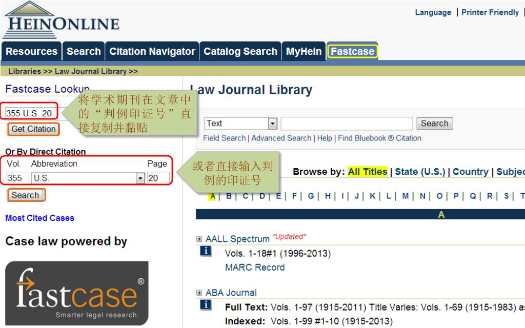
Task: Jump to letter H in alphabet index
Action: pyautogui.click(x=328, y=196)
